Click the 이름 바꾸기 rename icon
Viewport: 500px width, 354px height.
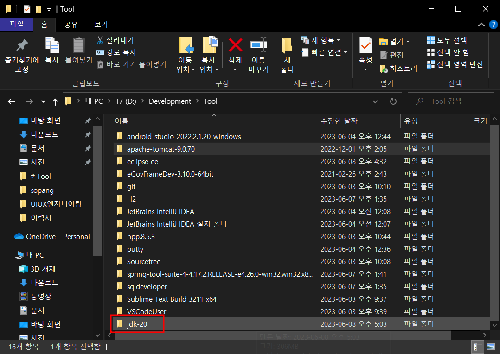tap(258, 45)
